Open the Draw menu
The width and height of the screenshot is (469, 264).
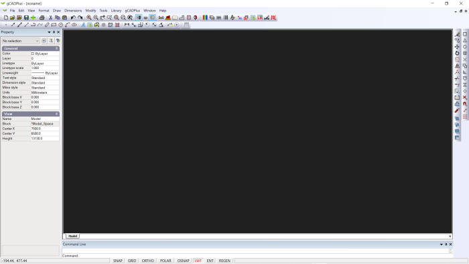tap(56, 11)
